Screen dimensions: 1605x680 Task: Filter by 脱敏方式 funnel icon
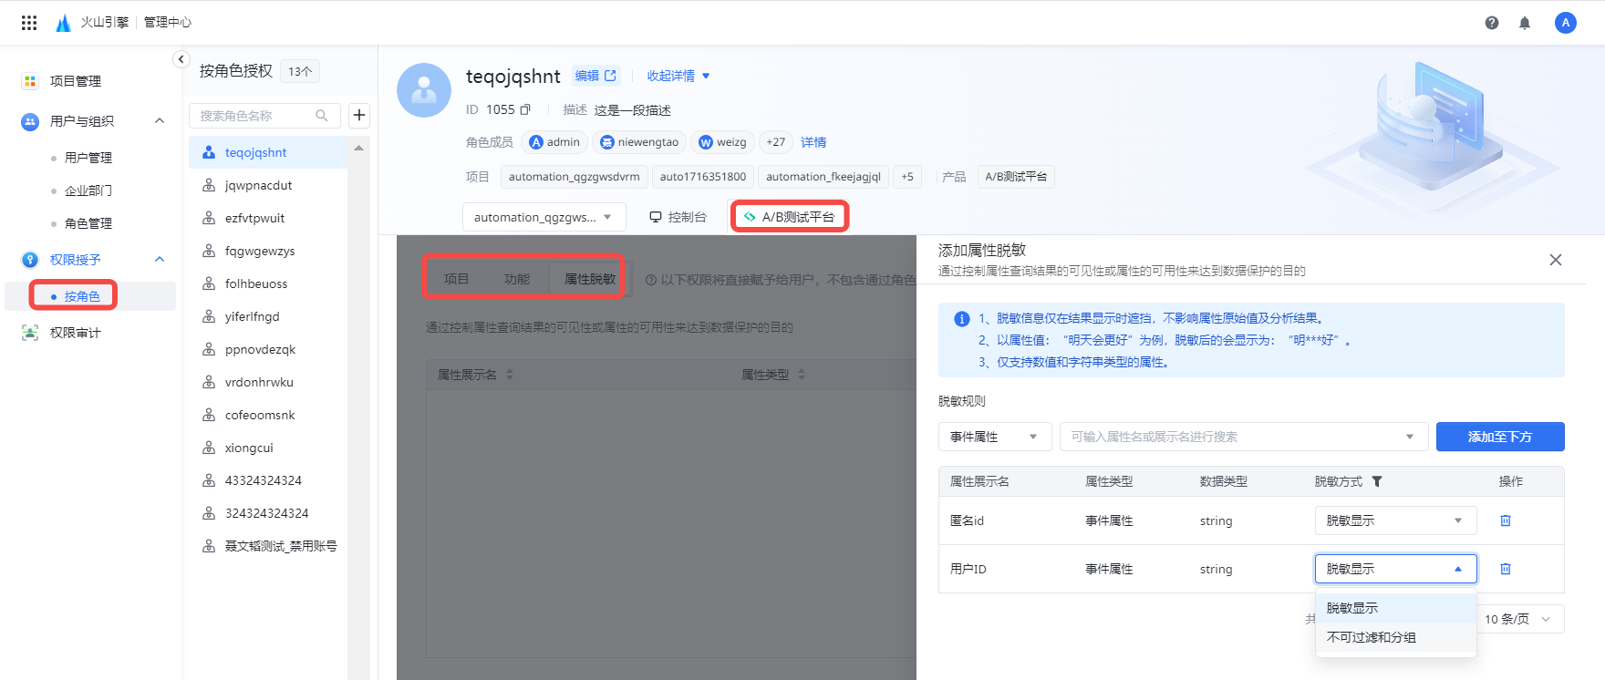(x=1377, y=481)
